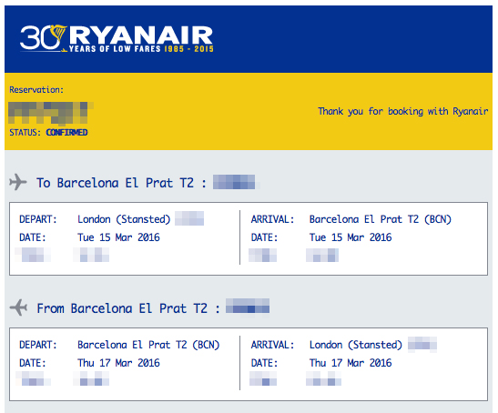Click the blurred return flight number

pyautogui.click(x=248, y=307)
